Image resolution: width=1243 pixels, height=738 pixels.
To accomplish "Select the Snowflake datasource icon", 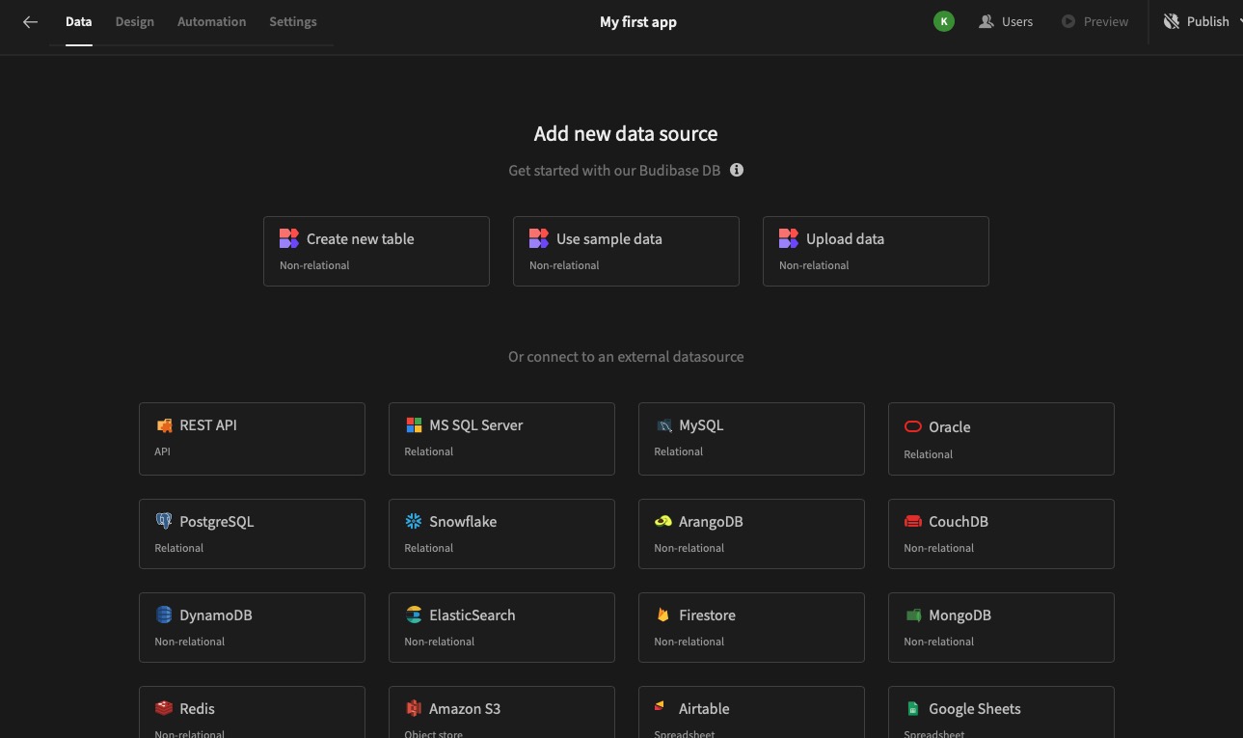I will (413, 521).
